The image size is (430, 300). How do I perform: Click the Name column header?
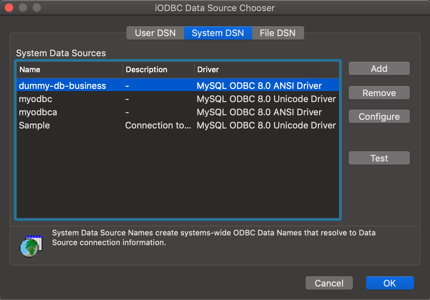(x=30, y=69)
